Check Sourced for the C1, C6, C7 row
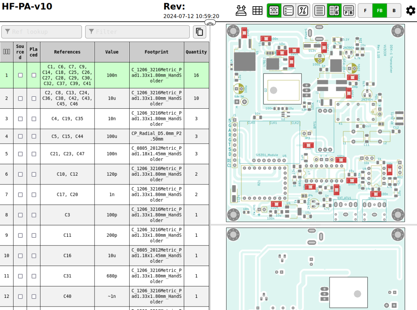This screenshot has height=310, width=417. point(21,75)
